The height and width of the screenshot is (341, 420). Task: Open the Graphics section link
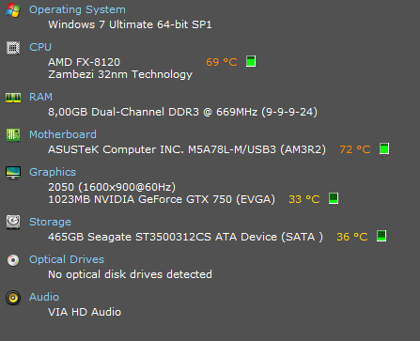coord(53,172)
